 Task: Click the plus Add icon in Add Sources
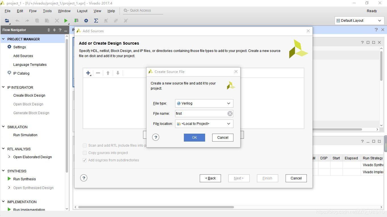88,73
